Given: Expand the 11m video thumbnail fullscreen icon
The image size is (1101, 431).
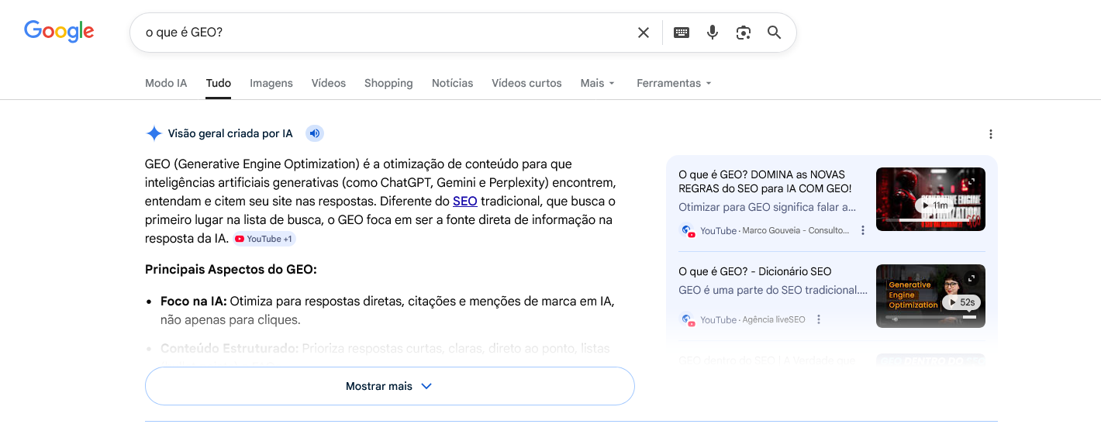Looking at the screenshot, I should [972, 181].
